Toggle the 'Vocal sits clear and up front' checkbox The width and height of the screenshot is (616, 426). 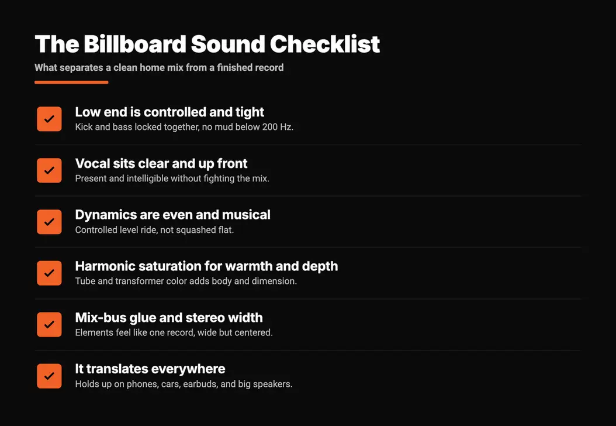click(x=49, y=170)
